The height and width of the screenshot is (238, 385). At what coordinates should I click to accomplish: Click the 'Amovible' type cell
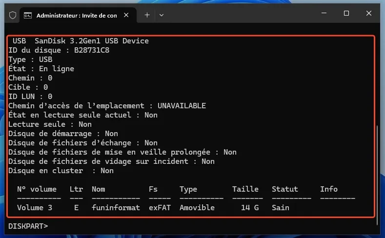[197, 208]
